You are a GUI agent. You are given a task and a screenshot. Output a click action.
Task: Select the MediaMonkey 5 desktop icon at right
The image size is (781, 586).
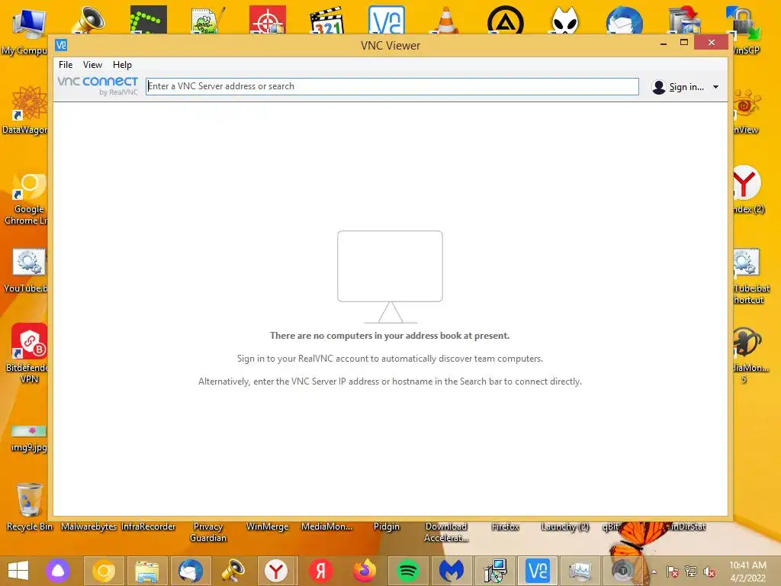pos(750,355)
